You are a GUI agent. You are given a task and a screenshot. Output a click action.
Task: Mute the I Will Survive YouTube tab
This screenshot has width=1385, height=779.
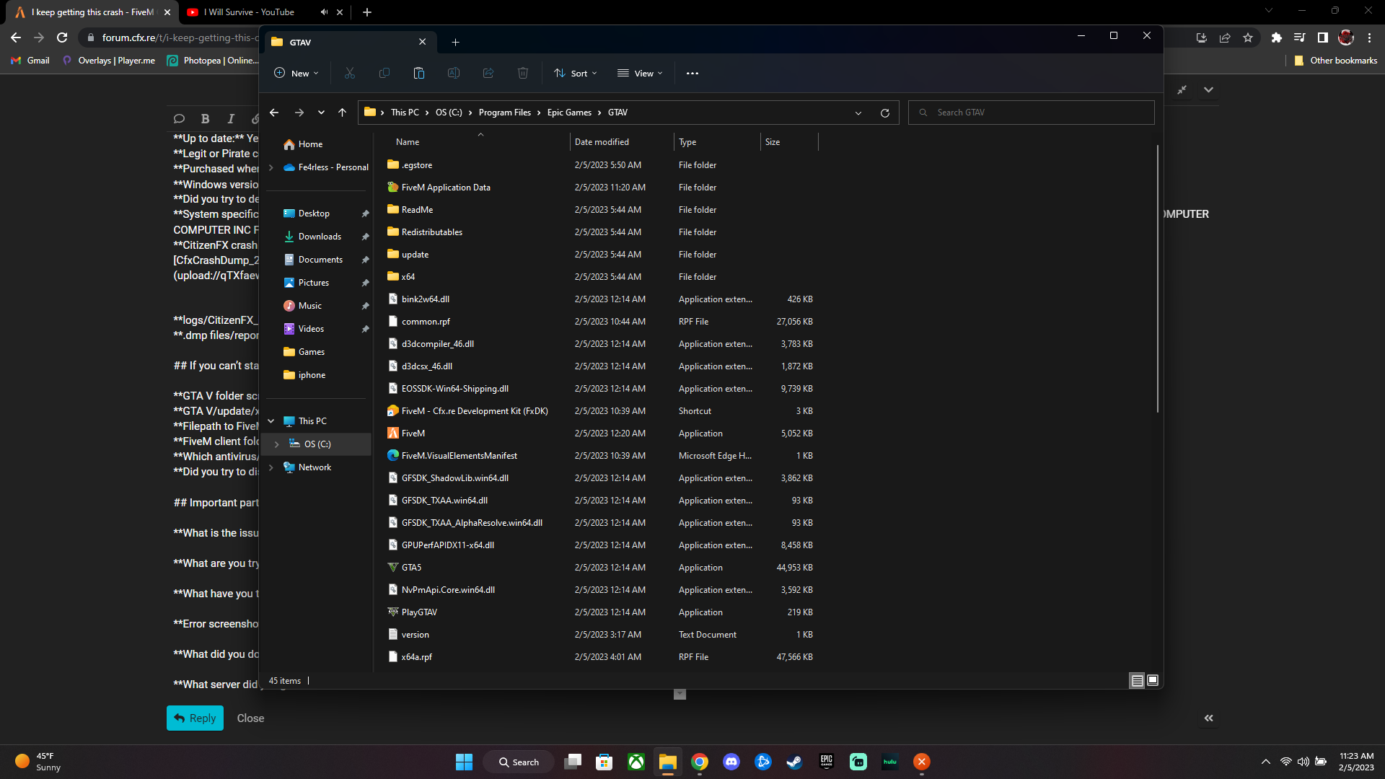coord(324,12)
